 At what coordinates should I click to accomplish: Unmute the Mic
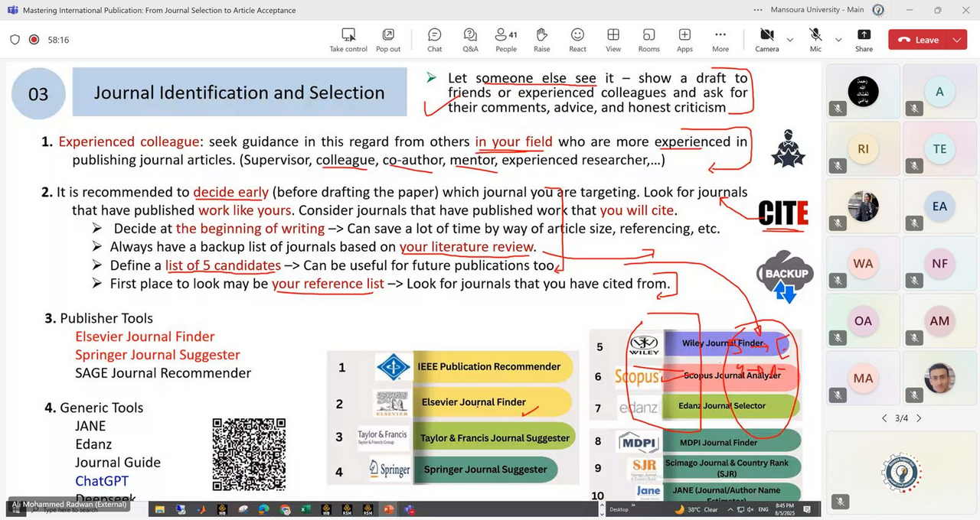pos(815,40)
